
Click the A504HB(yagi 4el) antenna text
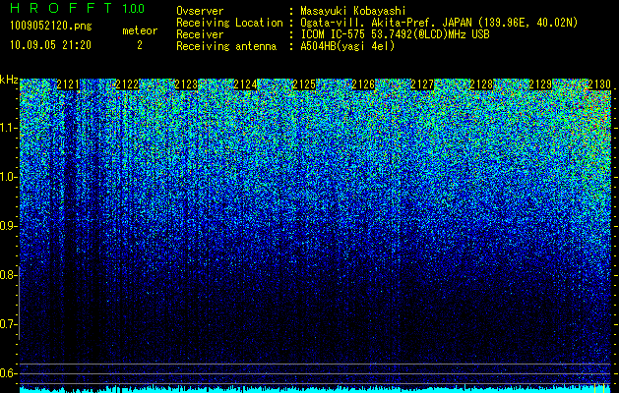pos(347,46)
